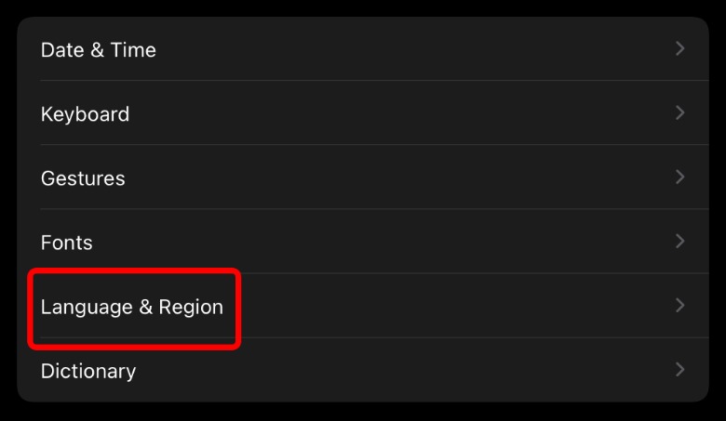Select the Gestures option

click(x=83, y=178)
